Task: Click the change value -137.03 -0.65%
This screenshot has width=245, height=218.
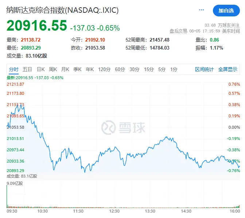Action: pyautogui.click(x=95, y=28)
